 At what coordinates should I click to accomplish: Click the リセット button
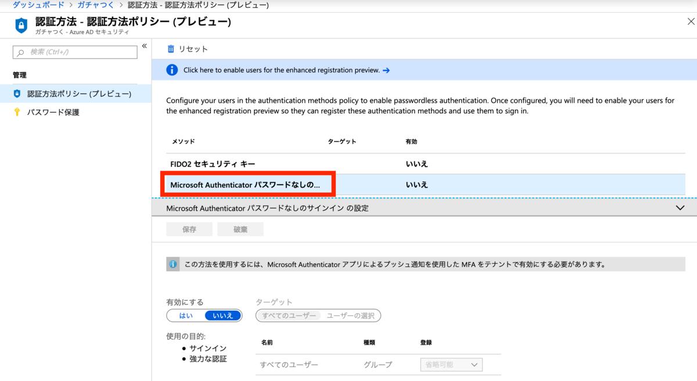(188, 49)
